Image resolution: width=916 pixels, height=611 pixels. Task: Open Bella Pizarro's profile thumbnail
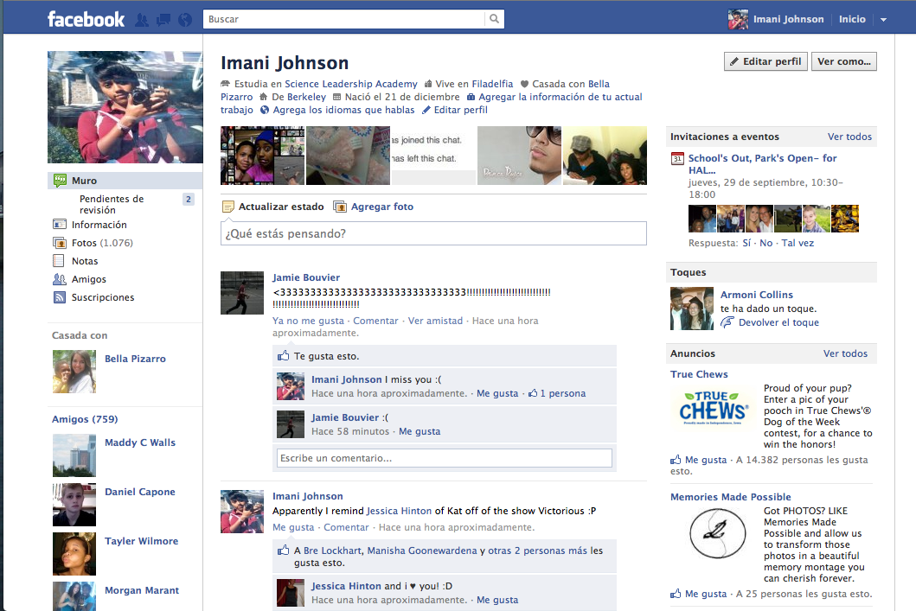pyautogui.click(x=74, y=372)
